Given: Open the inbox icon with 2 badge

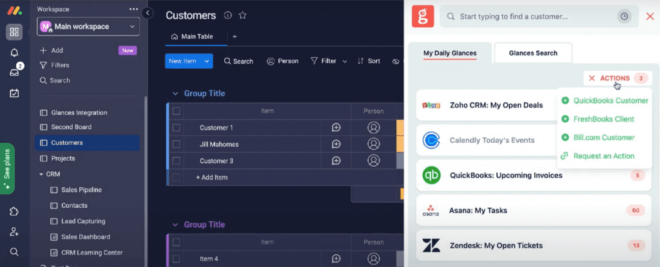Looking at the screenshot, I should click(x=14, y=72).
